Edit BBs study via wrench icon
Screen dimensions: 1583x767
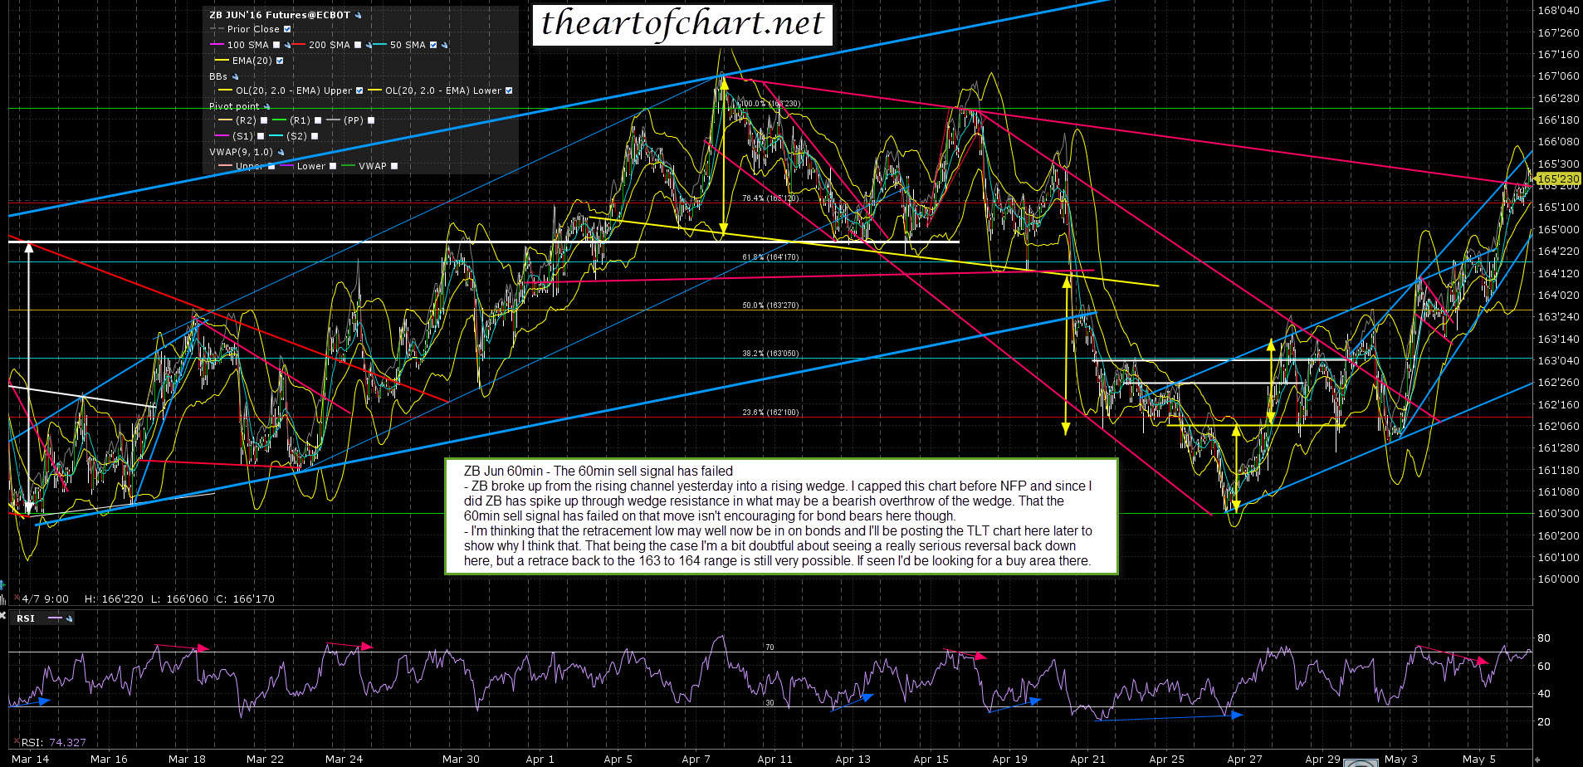pos(235,76)
